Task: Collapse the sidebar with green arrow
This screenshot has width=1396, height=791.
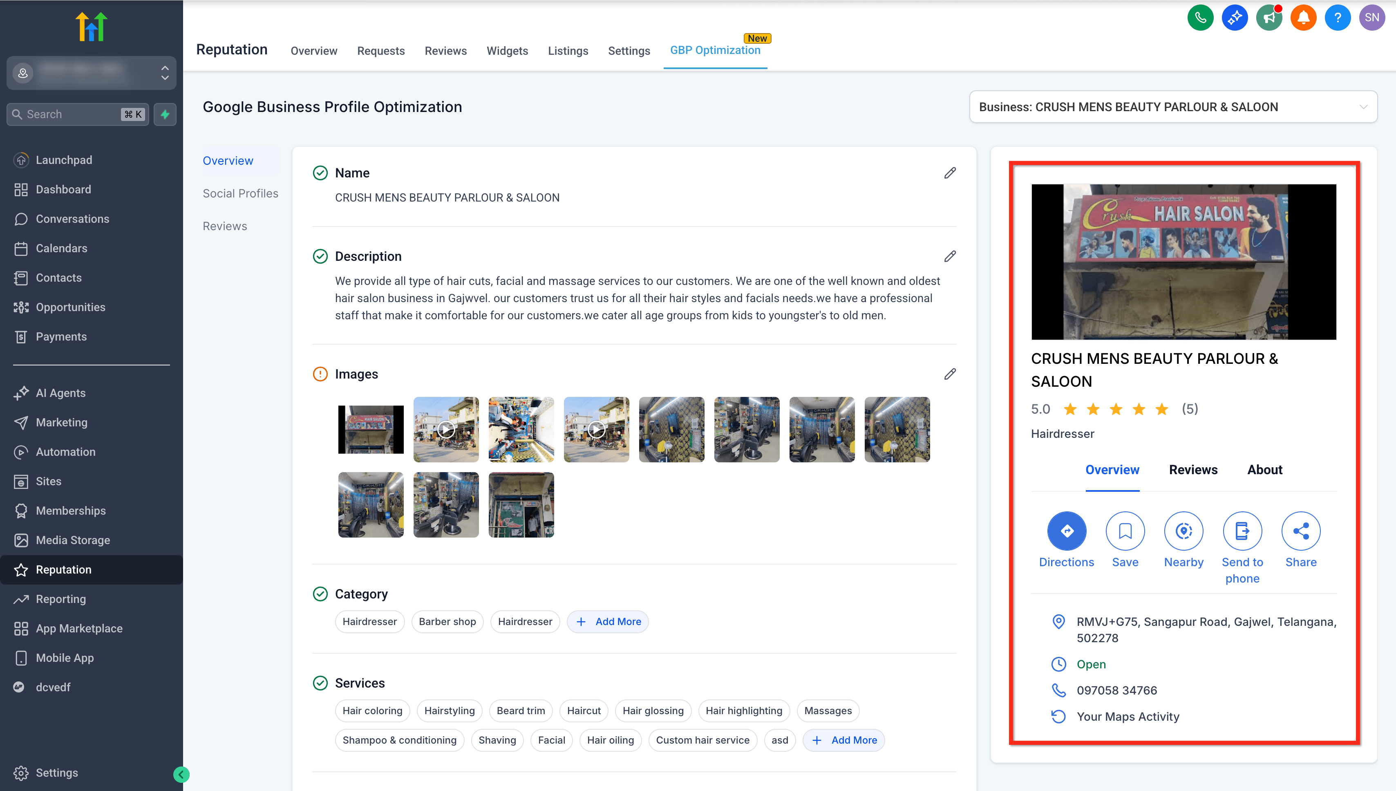Action: [181, 774]
